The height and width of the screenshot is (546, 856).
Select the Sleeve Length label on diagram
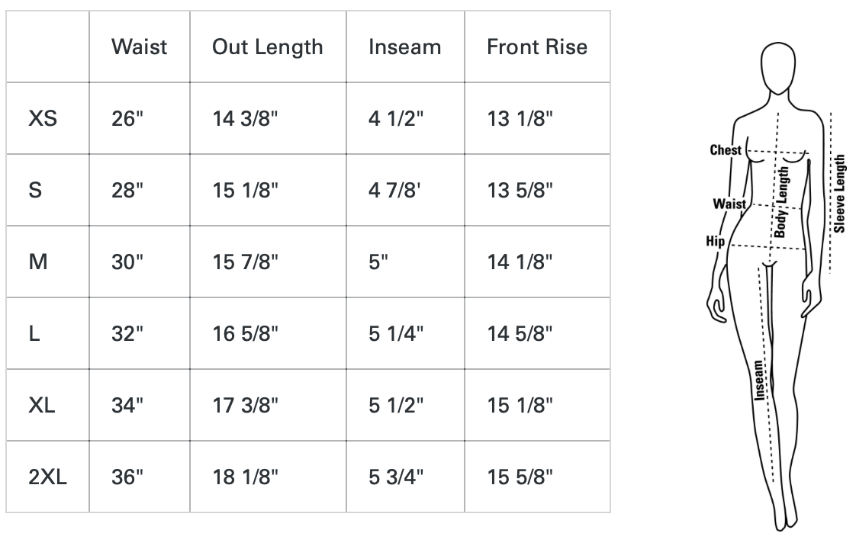click(839, 194)
